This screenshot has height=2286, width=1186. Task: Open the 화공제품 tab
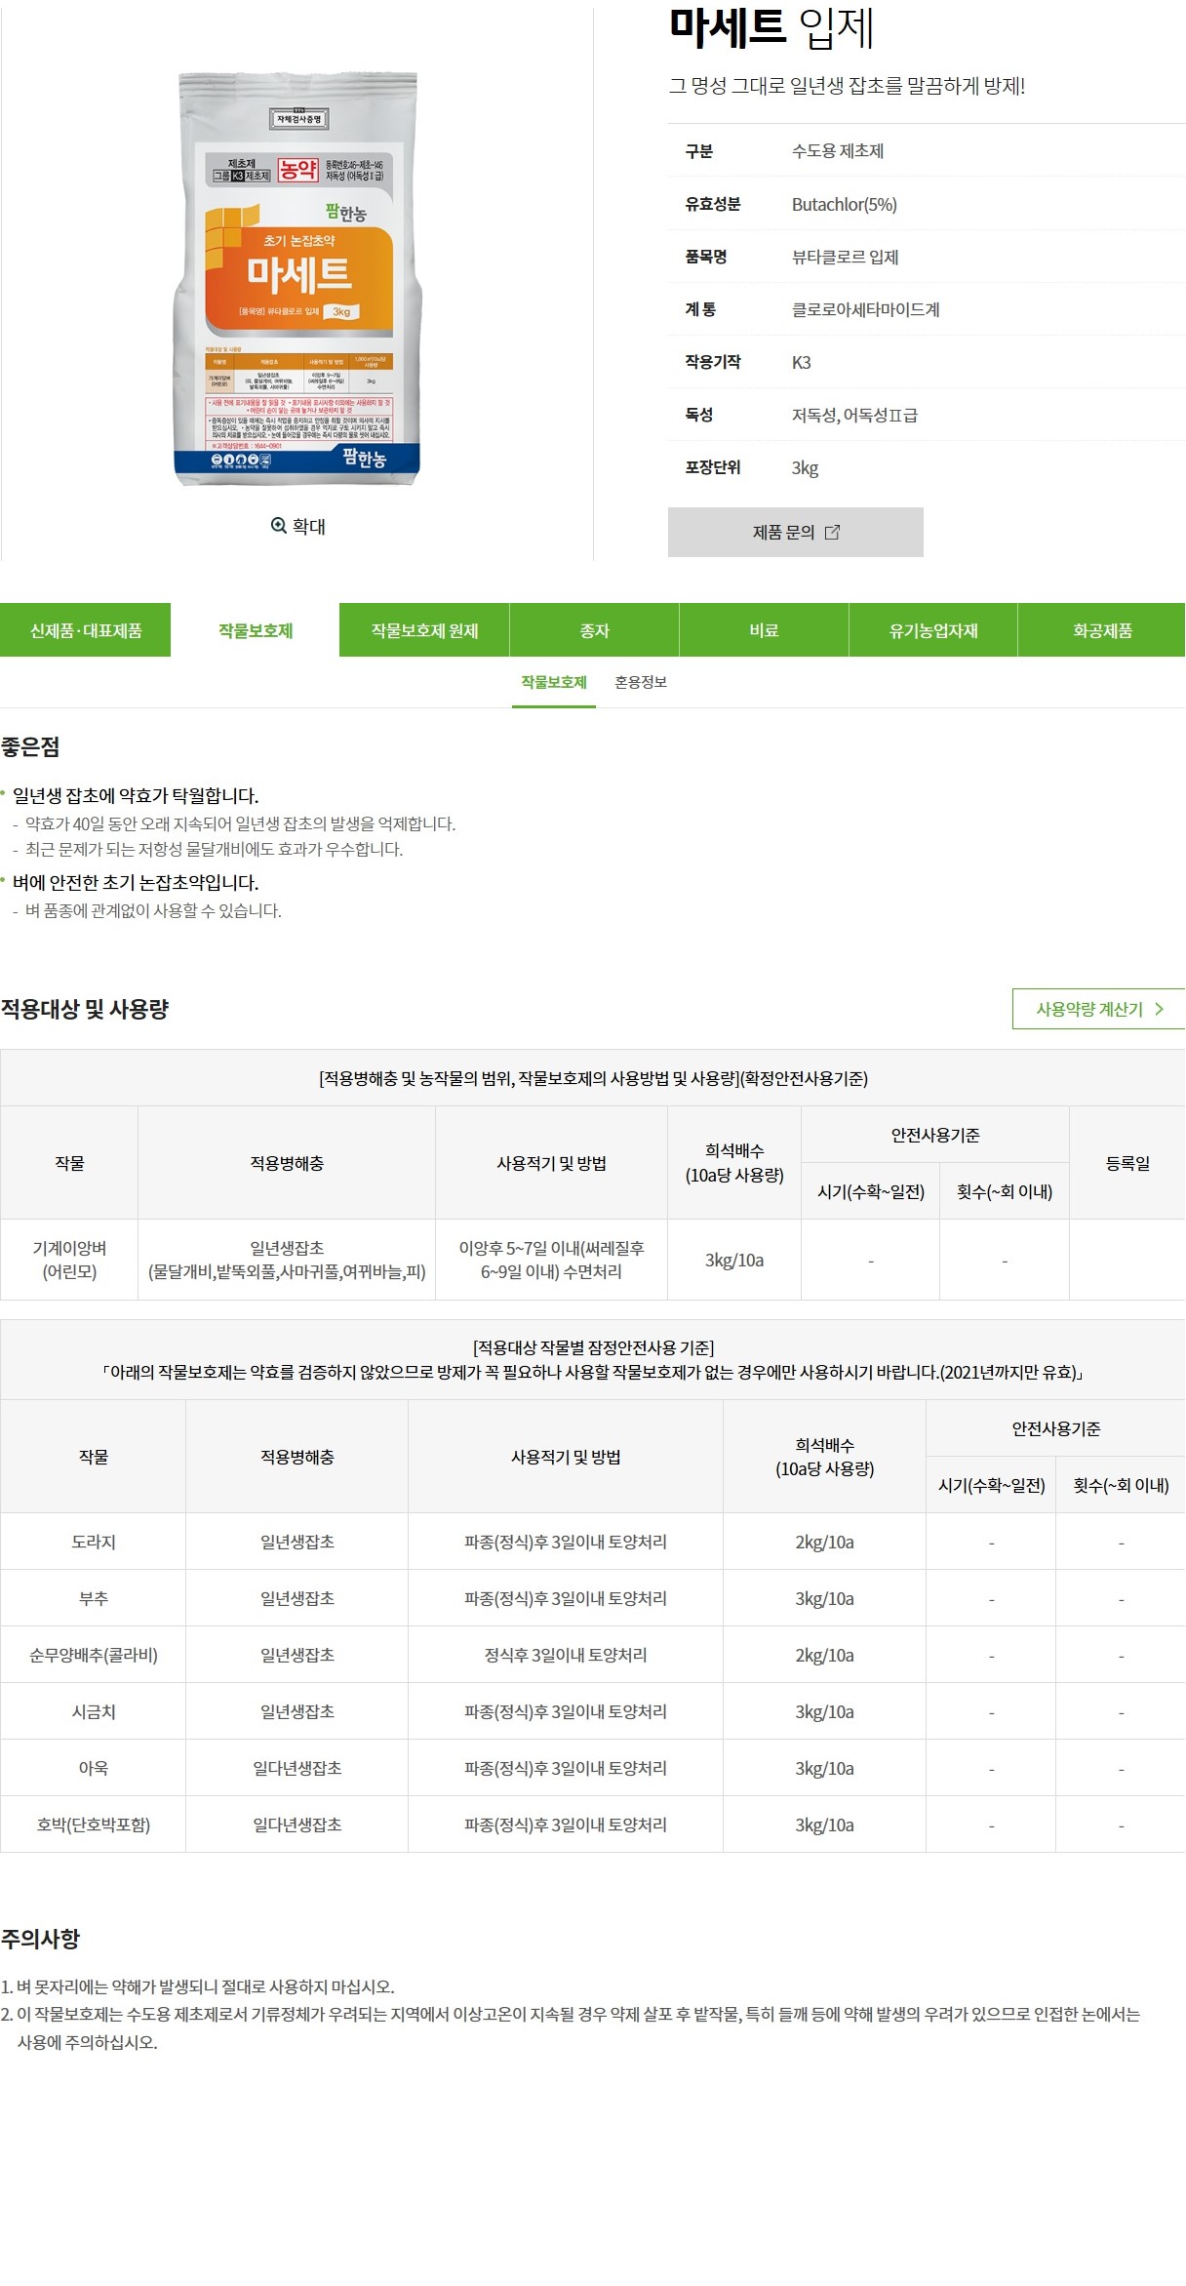pos(1102,630)
